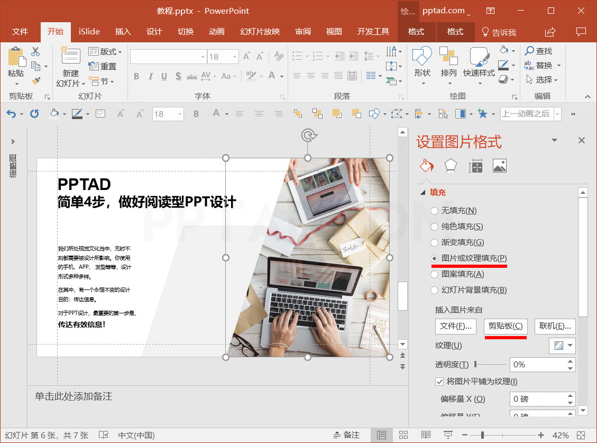Select the 渐变填充 gradient fill option
The width and height of the screenshot is (597, 443).
435,242
